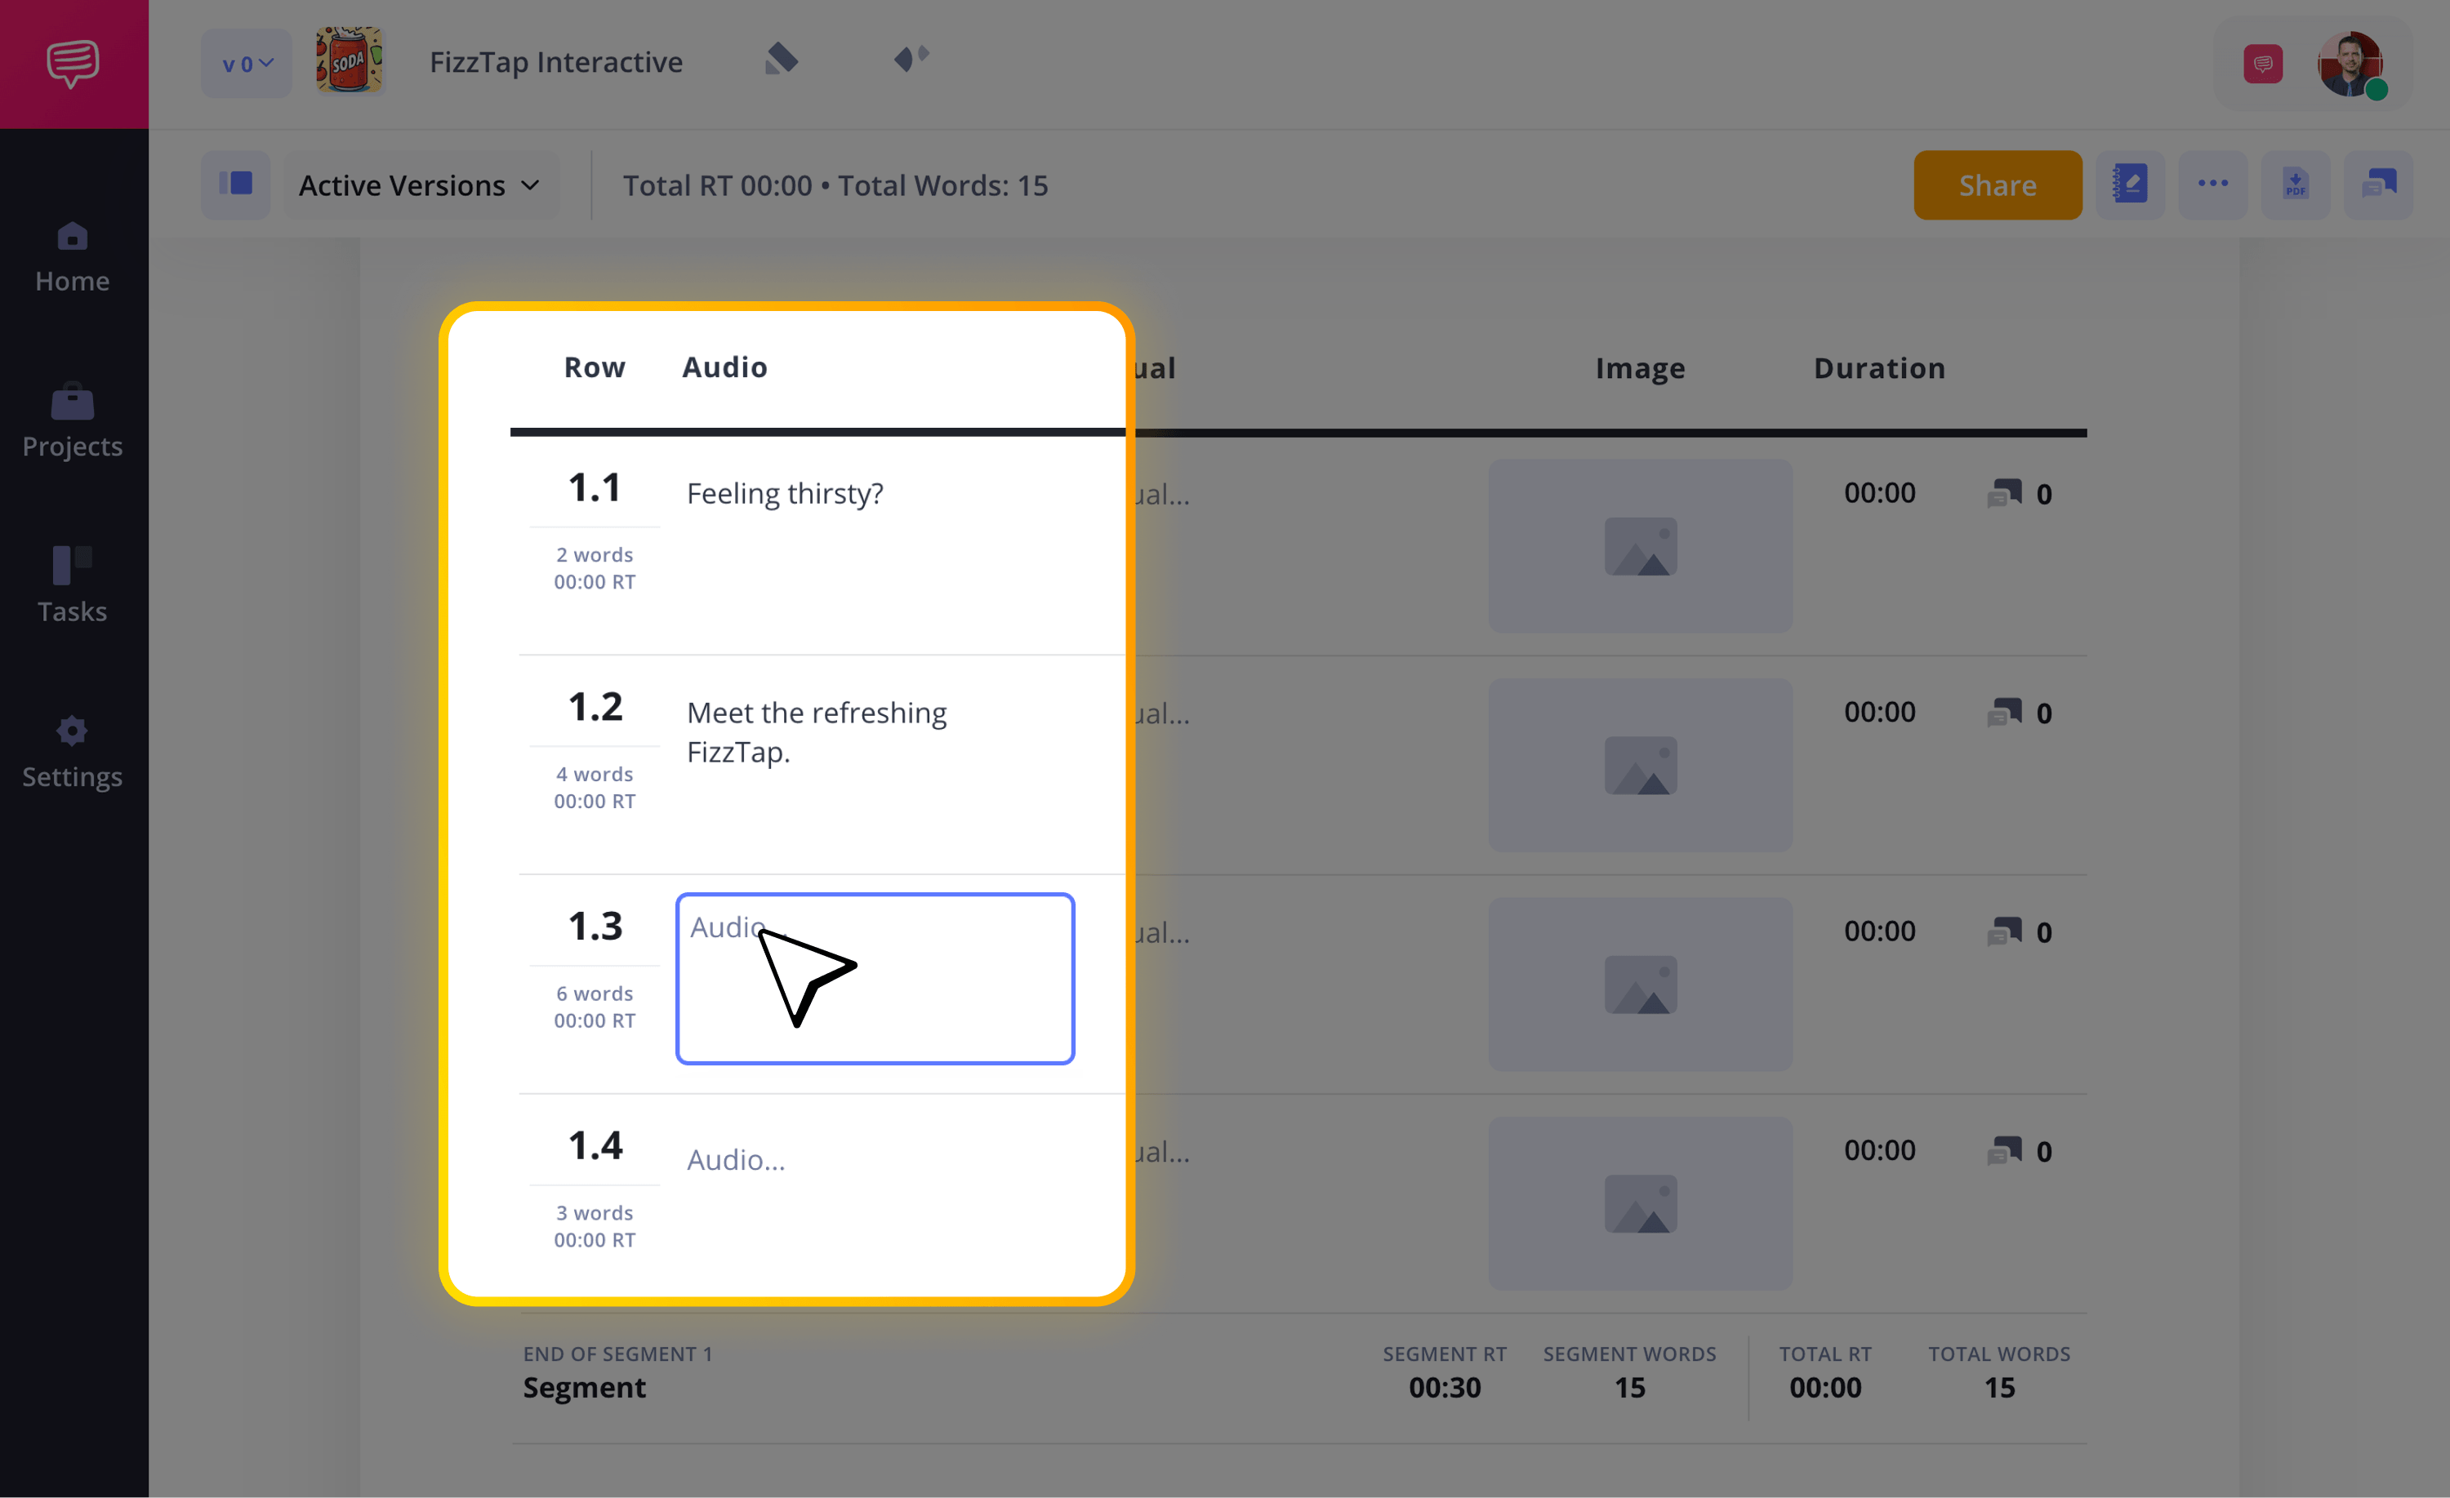Screen dimensions: 2450x1498
Task: Go to Tasks in sidebar
Action: pos(73,585)
